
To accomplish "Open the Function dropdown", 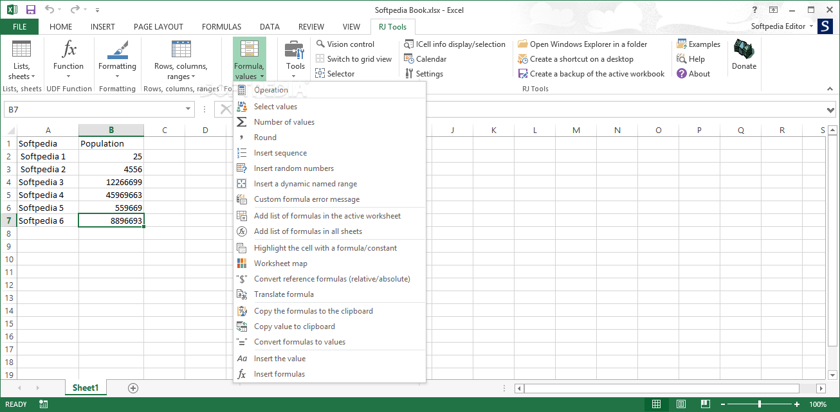I will 68,61.
